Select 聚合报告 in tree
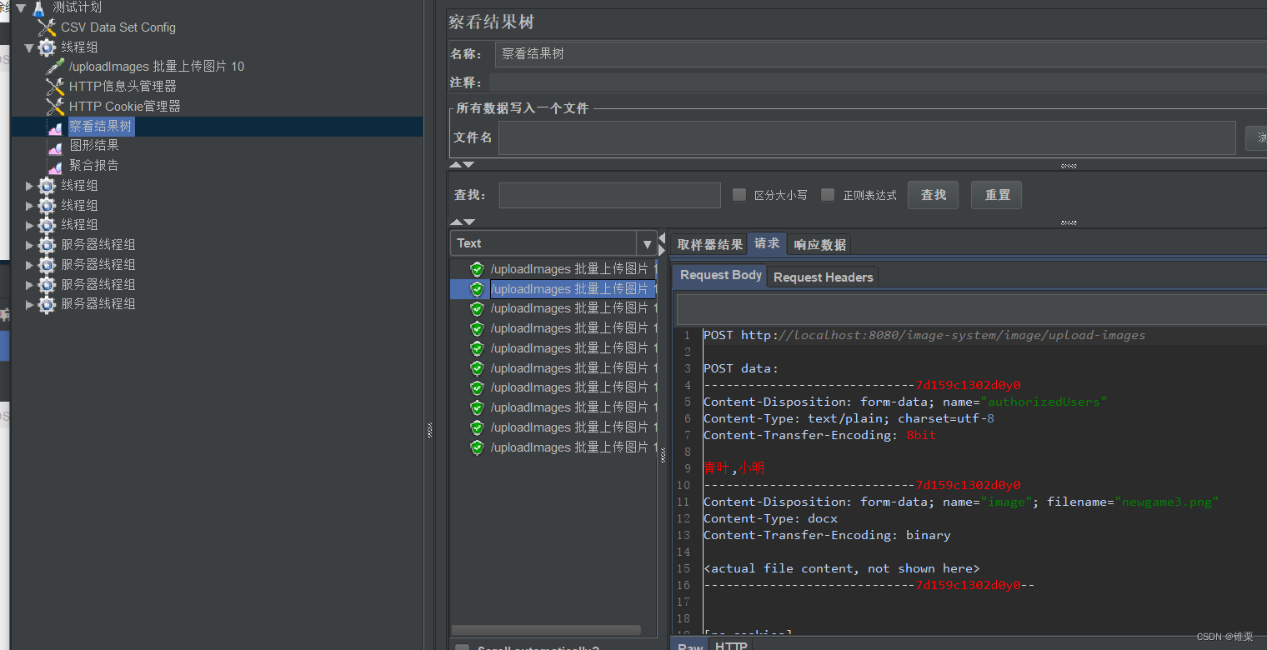1267x650 pixels. click(x=93, y=166)
